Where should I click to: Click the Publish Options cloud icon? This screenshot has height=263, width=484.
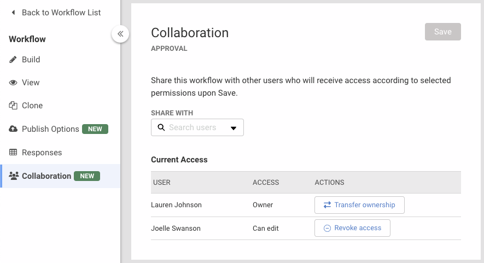(13, 129)
